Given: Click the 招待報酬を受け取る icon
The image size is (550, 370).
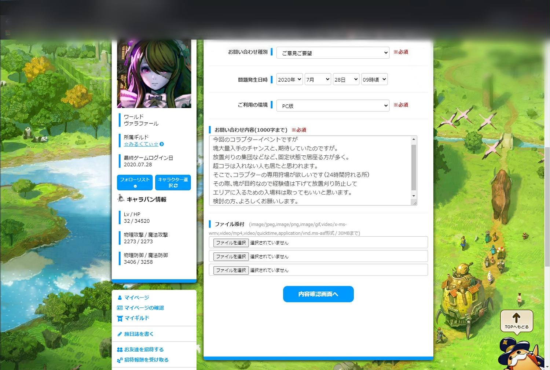Looking at the screenshot, I should click(x=120, y=360).
